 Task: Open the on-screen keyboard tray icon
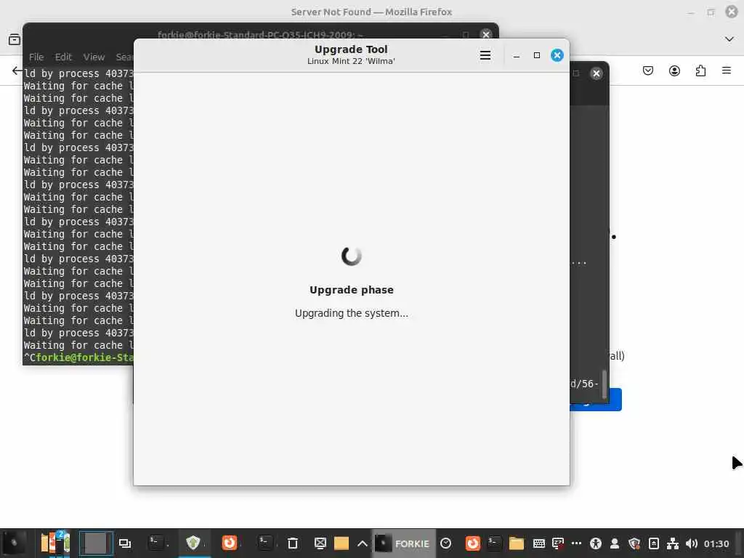539,543
